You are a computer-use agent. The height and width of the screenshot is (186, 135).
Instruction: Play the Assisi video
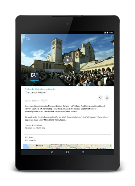(67, 60)
